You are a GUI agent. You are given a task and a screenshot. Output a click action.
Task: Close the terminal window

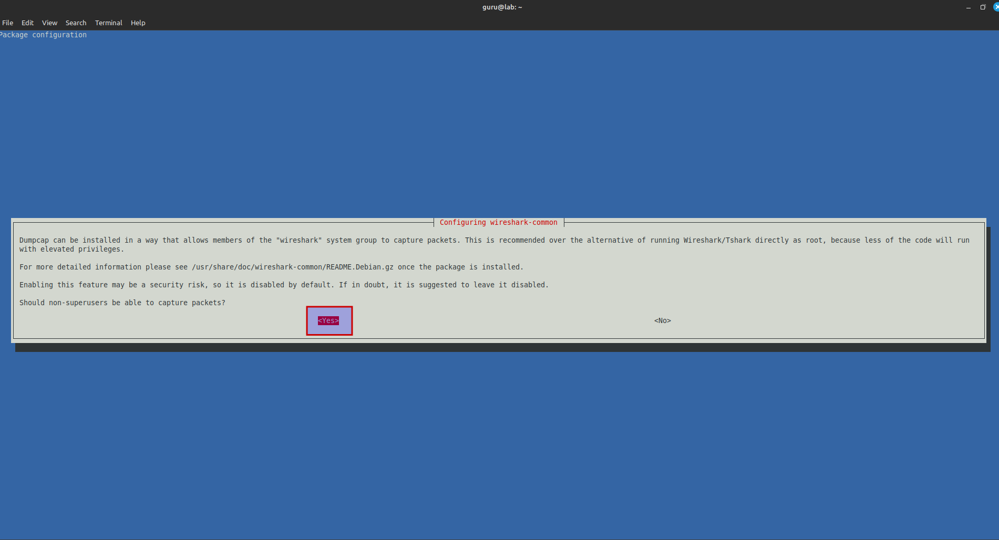point(995,7)
